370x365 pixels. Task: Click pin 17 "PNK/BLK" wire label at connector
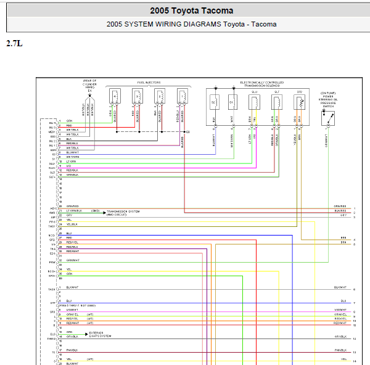tap(72, 350)
